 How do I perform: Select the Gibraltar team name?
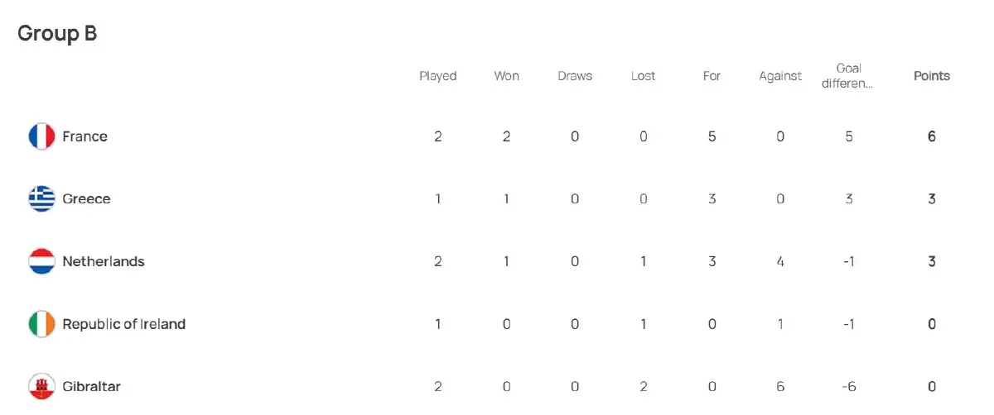[91, 386]
